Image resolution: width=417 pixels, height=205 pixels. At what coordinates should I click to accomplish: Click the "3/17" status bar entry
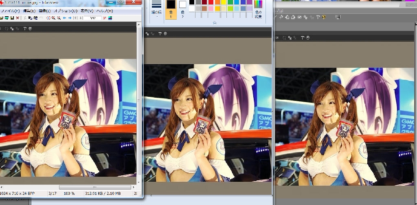pos(53,194)
